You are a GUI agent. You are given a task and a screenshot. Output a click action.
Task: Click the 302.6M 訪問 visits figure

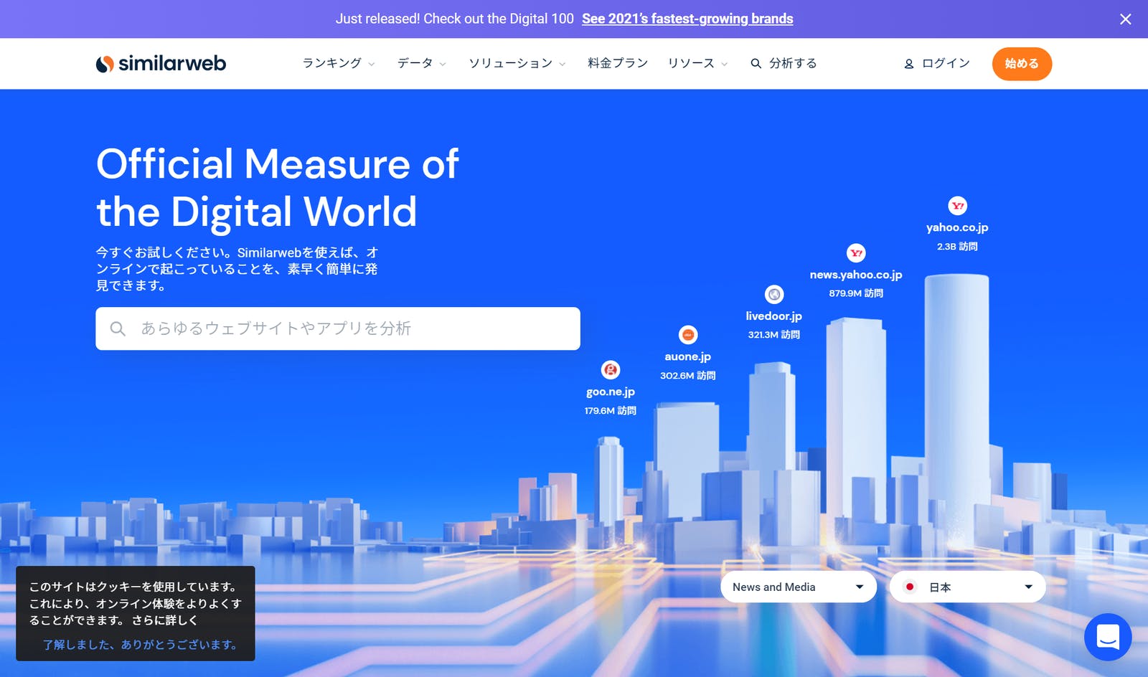(688, 376)
